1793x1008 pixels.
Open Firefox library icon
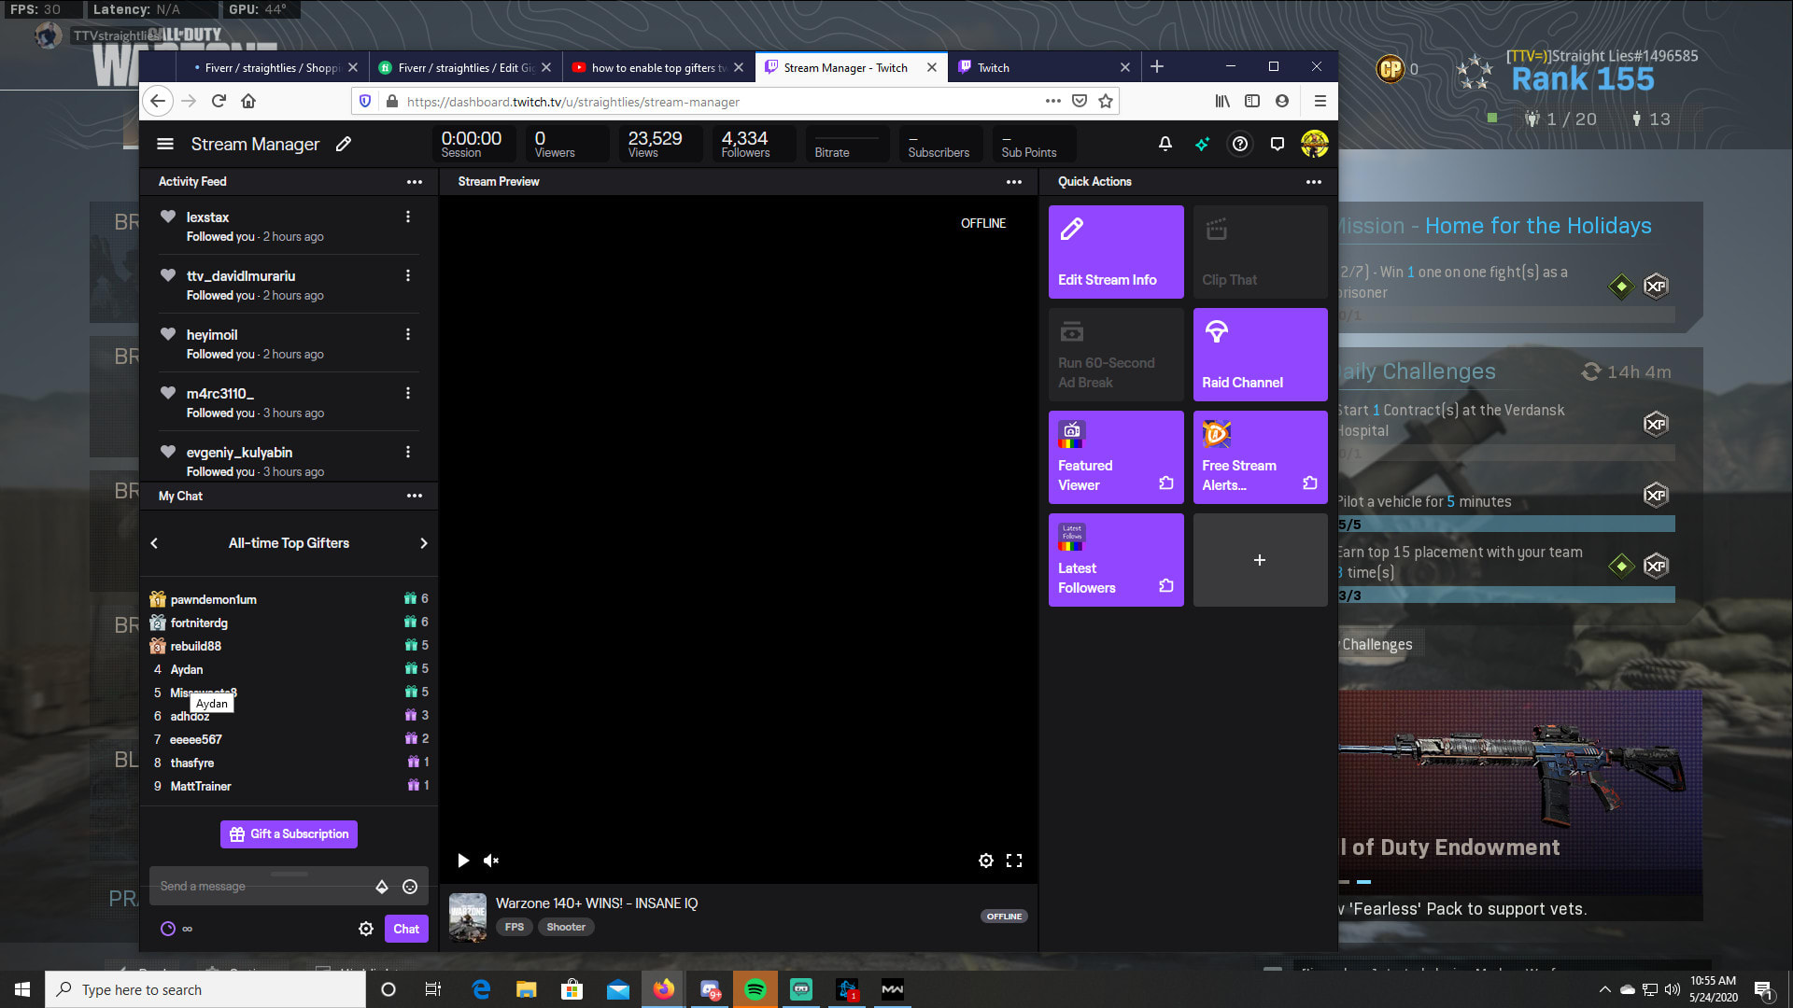click(x=1222, y=101)
